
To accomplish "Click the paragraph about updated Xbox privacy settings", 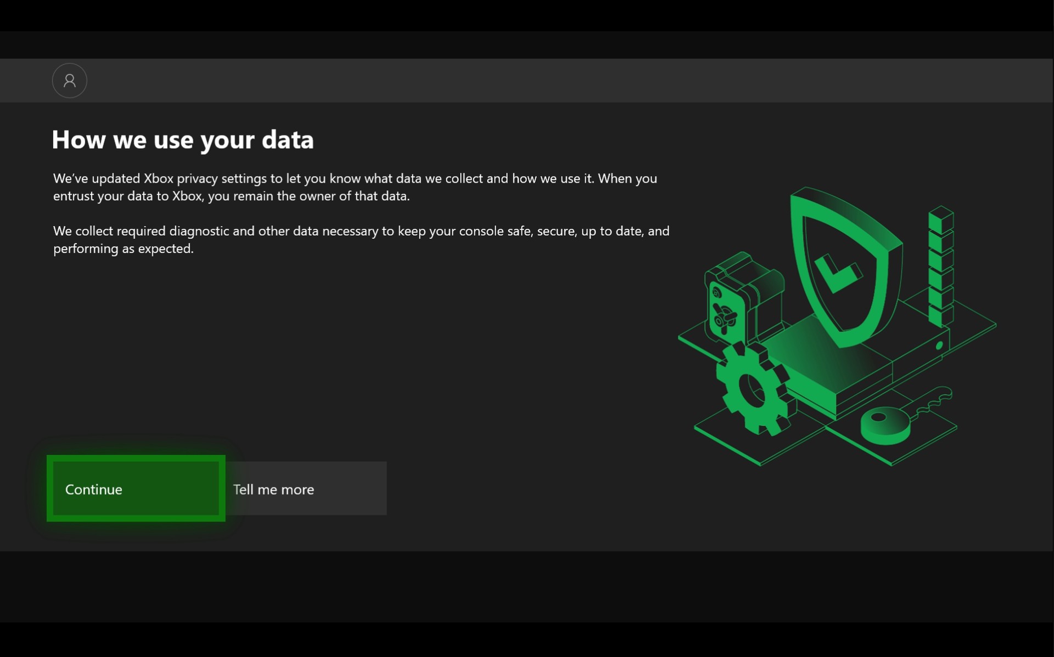I will point(354,186).
